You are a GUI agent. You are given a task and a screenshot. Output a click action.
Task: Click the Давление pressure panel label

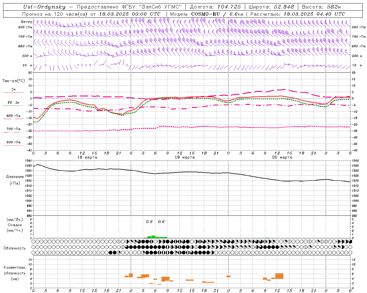[x=15, y=177]
